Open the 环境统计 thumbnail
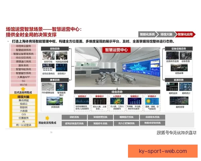This screenshot has height=161, width=201. (x=152, y=101)
